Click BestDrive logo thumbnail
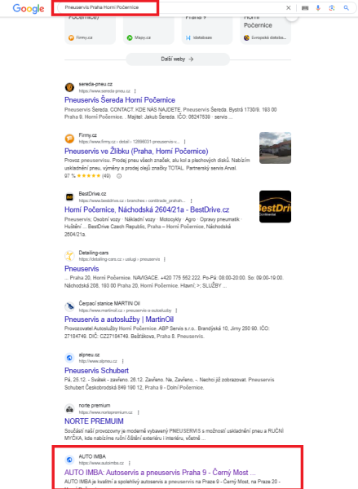Image resolution: width=358 pixels, height=489 pixels. click(275, 206)
